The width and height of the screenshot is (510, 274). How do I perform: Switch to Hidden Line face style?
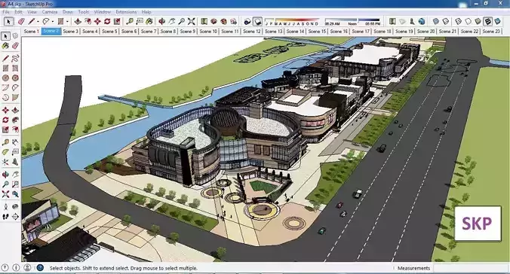[468, 21]
